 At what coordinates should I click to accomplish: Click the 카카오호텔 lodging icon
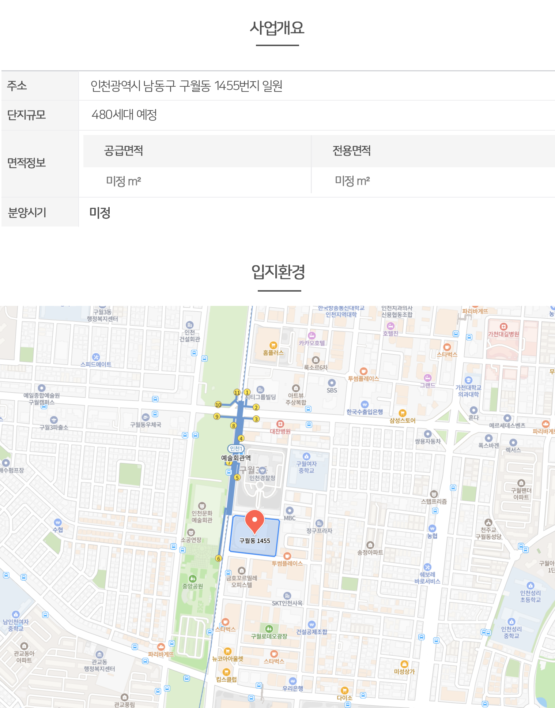[312, 336]
